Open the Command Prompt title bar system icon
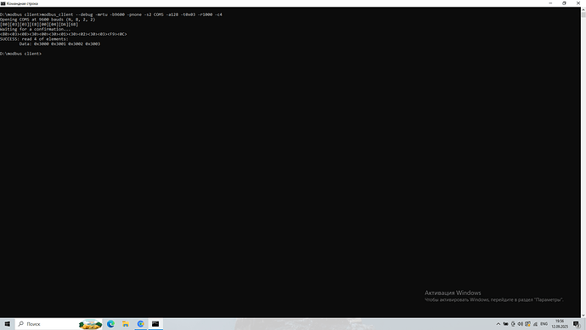586x330 pixels. 3,3
